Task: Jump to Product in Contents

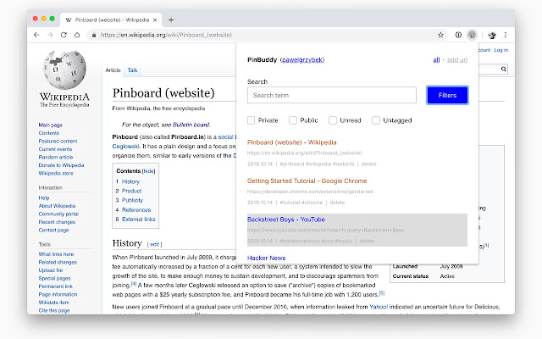Action: coord(132,191)
